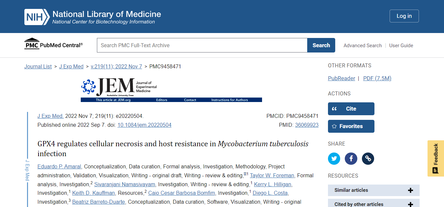Download the PDF (7.5M)
Screen dimensions: 444x207
(x=377, y=78)
